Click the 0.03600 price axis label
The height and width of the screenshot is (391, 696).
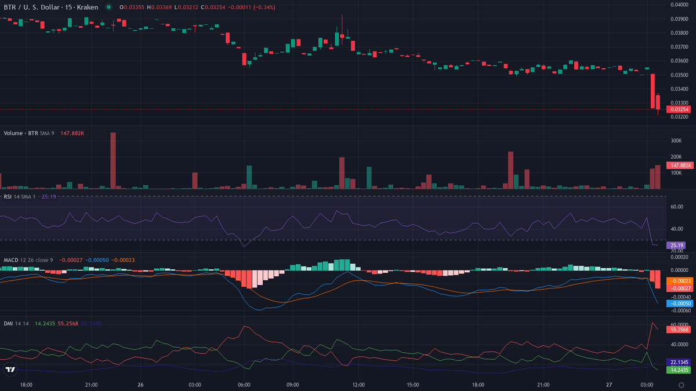coord(679,61)
